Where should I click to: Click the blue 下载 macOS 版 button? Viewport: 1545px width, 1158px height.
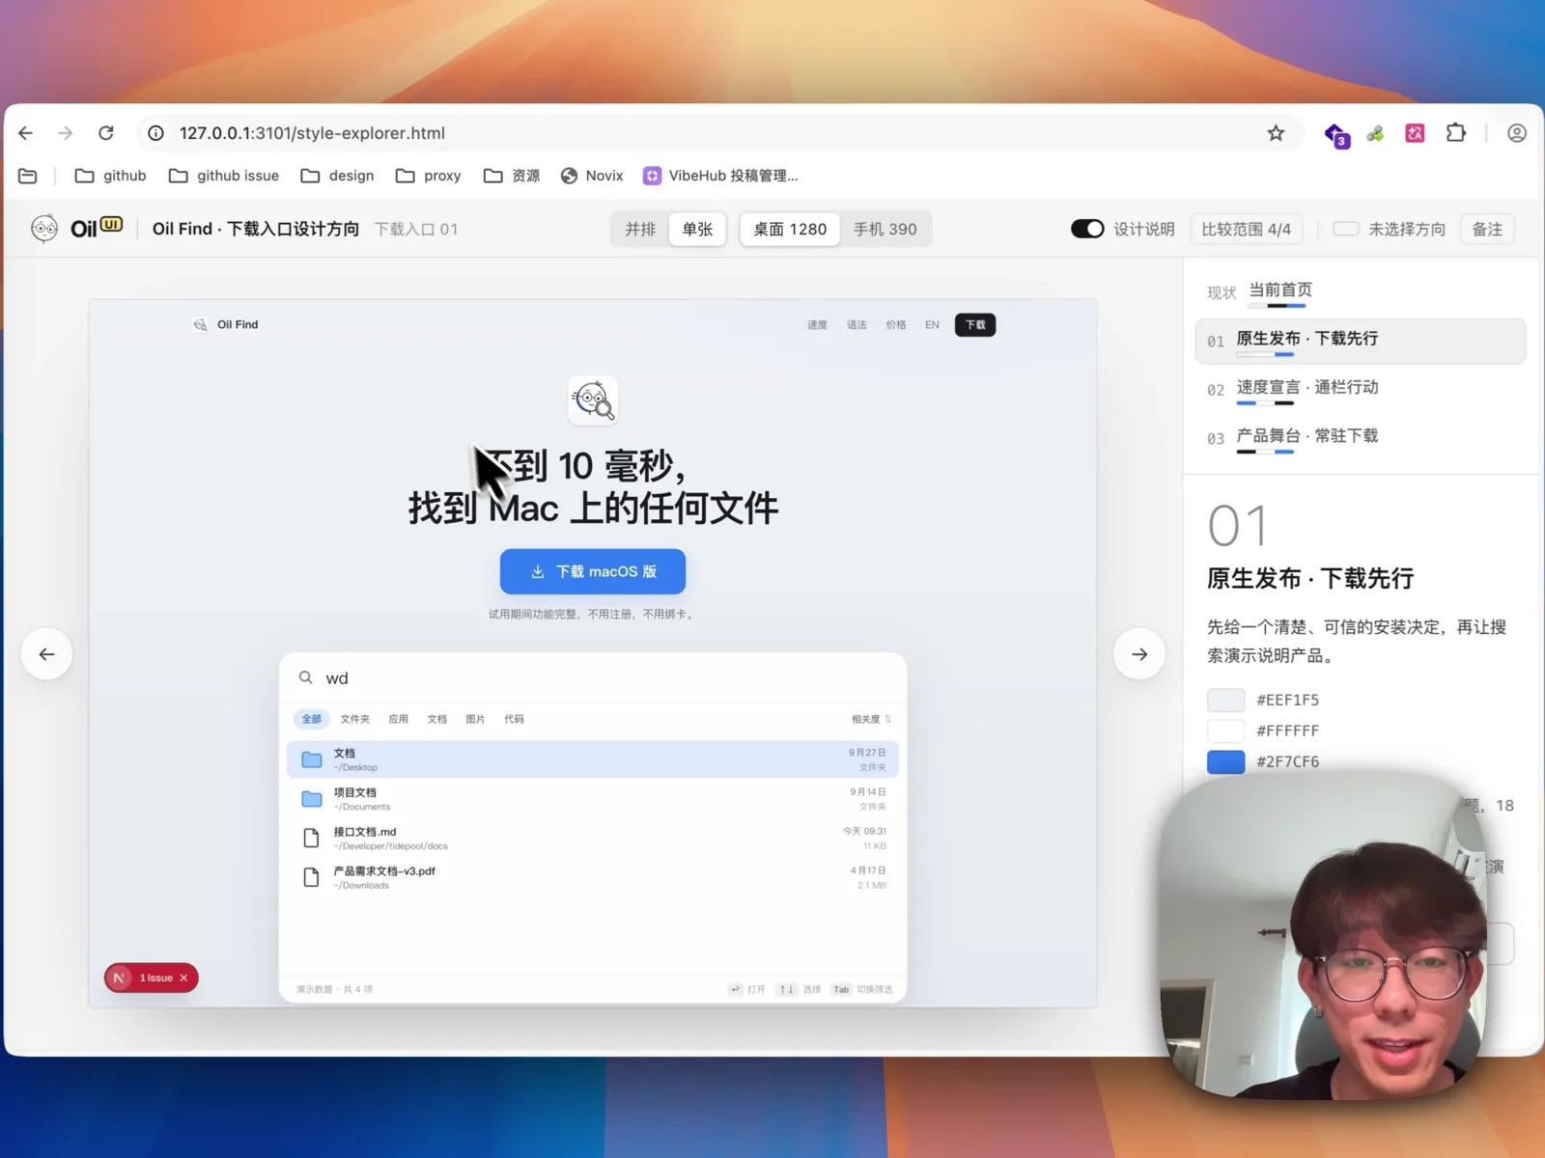[x=593, y=571]
